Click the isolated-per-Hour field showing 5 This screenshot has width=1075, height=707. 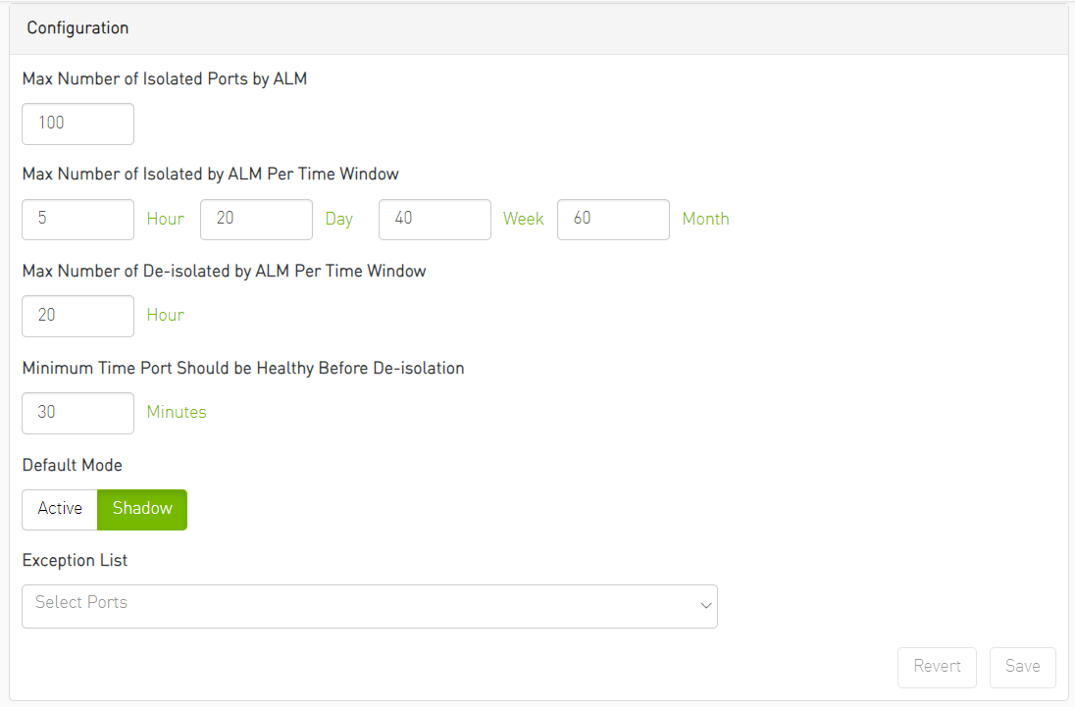point(77,219)
